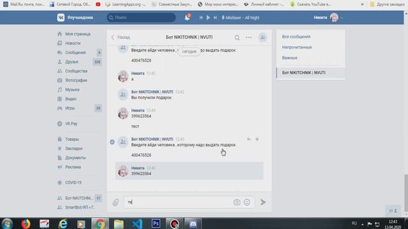Click Бот NIKITCHNIK | NVUTI name on 'Вы получили подарок'
Image resolution: width=408 pixels, height=229 pixels.
pos(152,92)
